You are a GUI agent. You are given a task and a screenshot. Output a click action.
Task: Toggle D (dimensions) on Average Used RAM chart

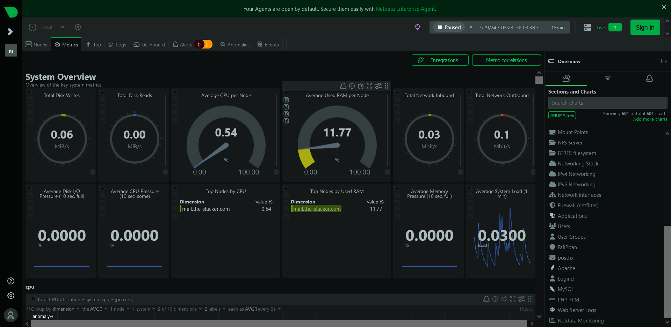click(286, 114)
